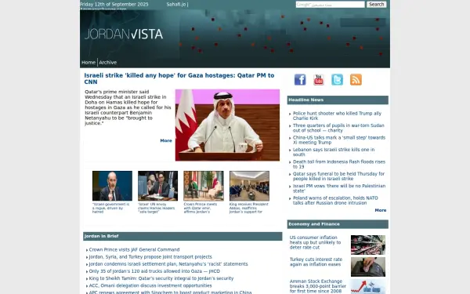
Task: Open China-US talks 'small step' headline
Action: [339, 140]
